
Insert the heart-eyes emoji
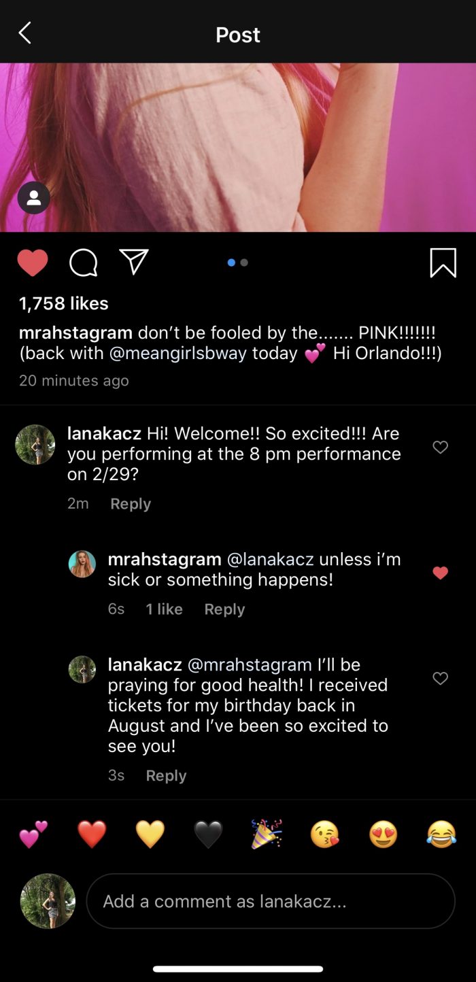click(383, 834)
